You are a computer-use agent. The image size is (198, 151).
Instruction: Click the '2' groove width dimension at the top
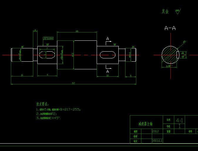(x=35, y=30)
